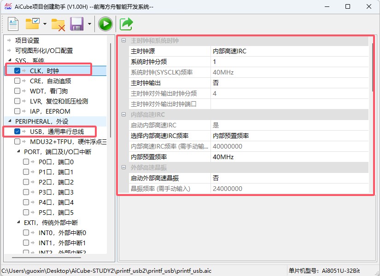Screen dimensions: 380x276
Task: Click the 启动内部高速IRC row label
Action: click(153, 125)
